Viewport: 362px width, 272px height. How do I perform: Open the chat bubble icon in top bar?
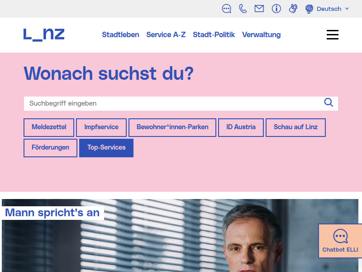pyautogui.click(x=227, y=9)
